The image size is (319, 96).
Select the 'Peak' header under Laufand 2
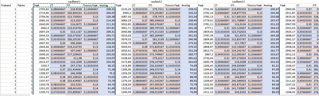[123, 5]
